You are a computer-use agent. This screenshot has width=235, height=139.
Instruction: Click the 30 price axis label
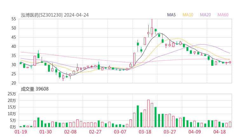click(x=14, y=65)
